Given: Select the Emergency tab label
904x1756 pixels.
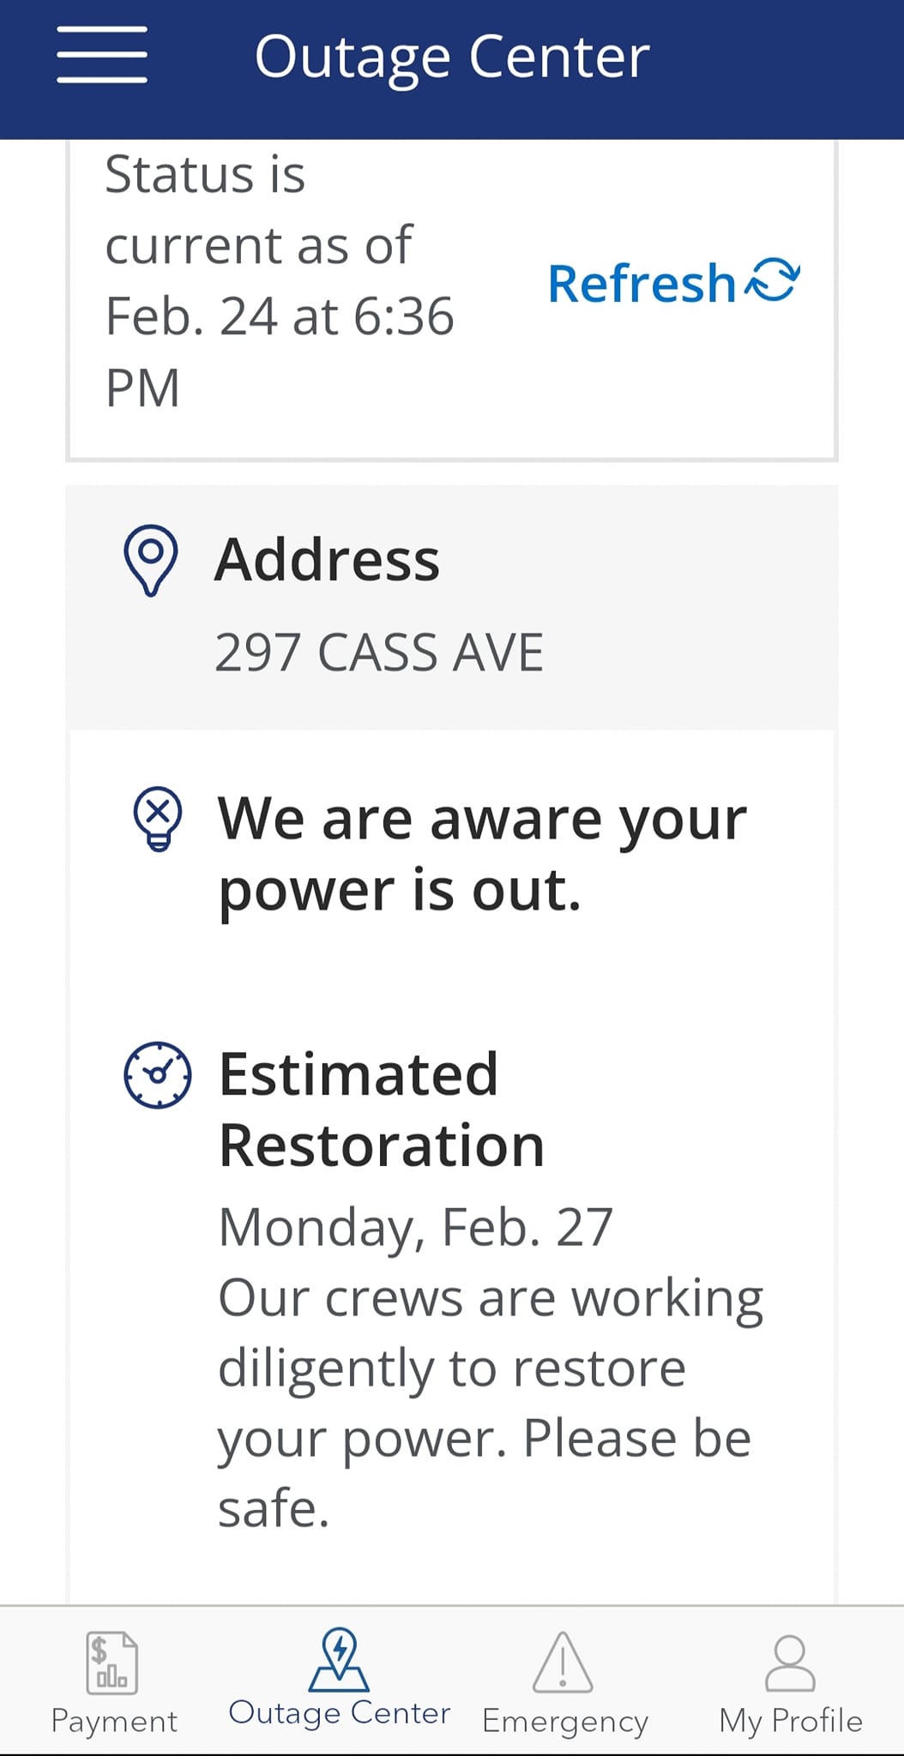Looking at the screenshot, I should pyautogui.click(x=565, y=1721).
